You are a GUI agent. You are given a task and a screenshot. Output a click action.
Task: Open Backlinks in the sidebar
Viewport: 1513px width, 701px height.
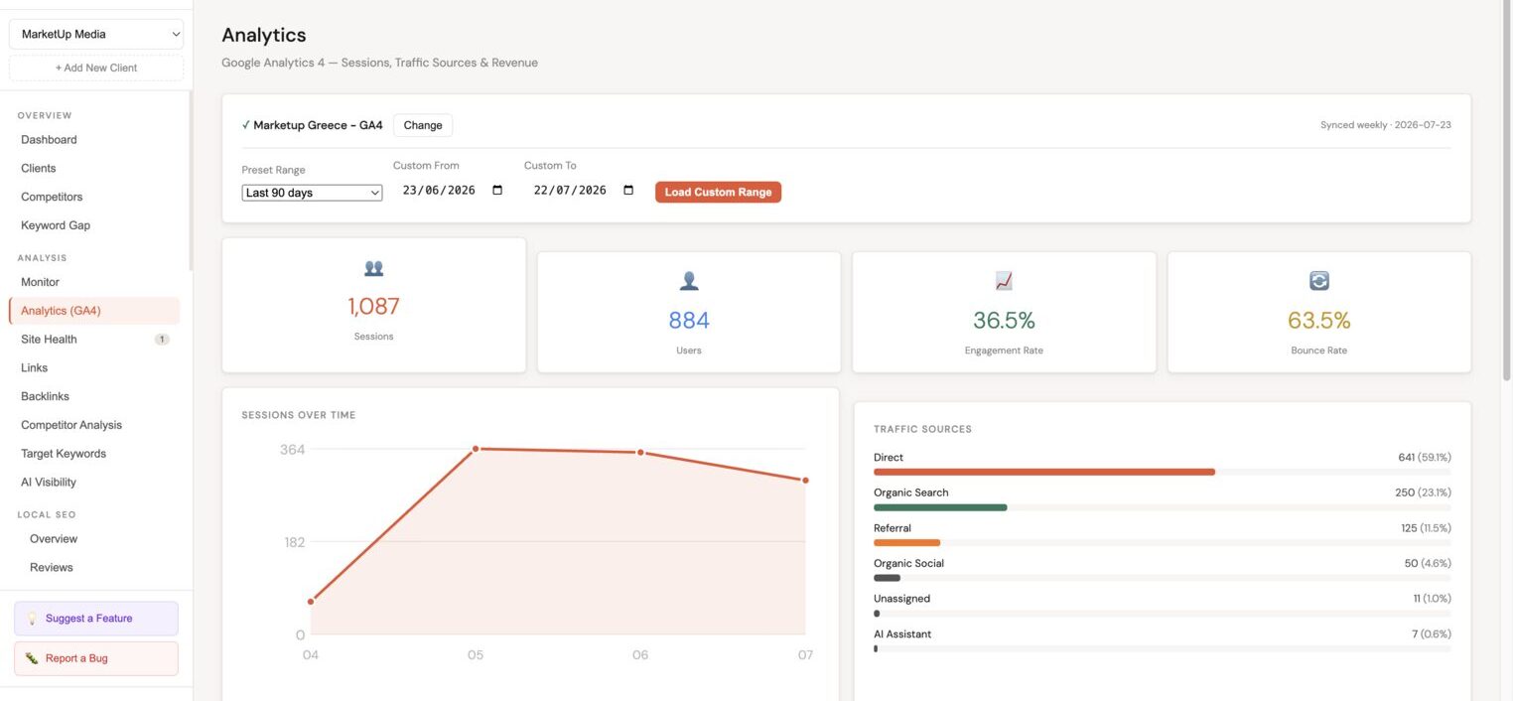(x=45, y=396)
